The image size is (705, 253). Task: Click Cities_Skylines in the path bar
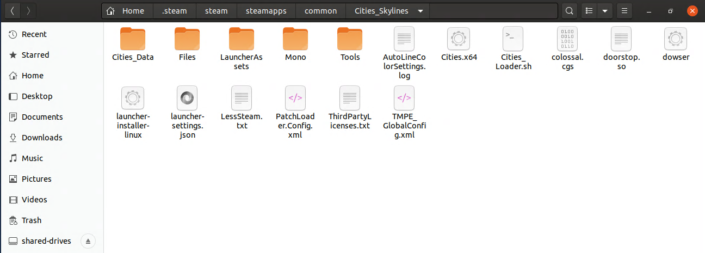[x=381, y=11]
